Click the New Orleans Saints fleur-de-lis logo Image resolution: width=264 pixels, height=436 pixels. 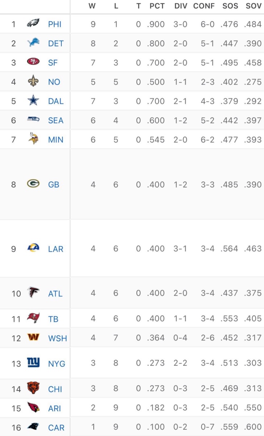[x=33, y=81]
